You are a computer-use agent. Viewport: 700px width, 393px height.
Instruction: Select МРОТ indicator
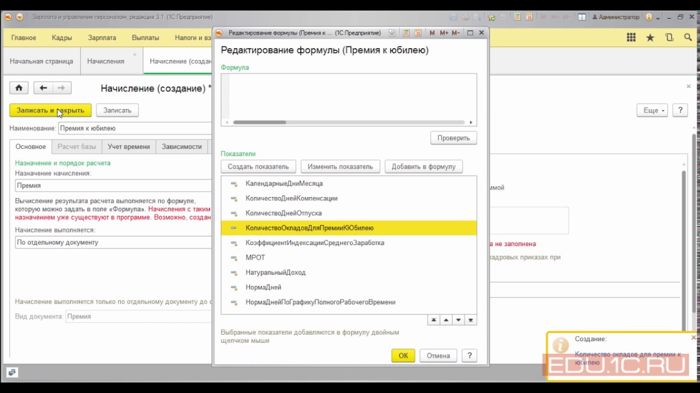pos(348,257)
